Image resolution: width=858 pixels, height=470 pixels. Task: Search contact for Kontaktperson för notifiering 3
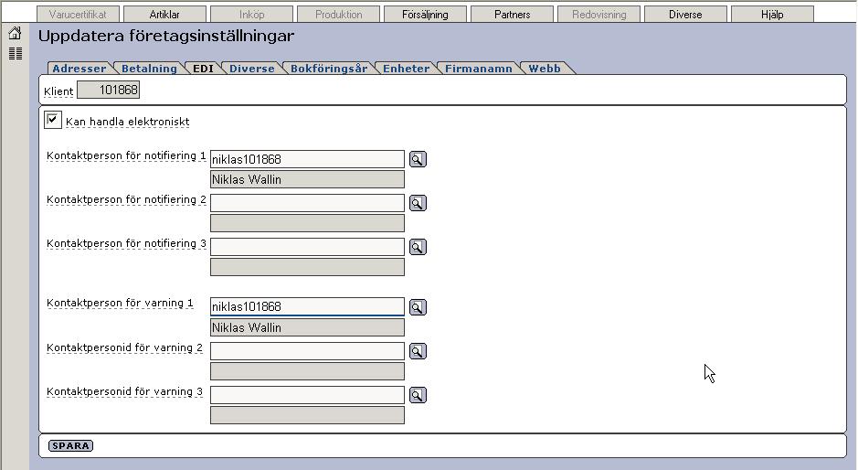[x=418, y=247]
